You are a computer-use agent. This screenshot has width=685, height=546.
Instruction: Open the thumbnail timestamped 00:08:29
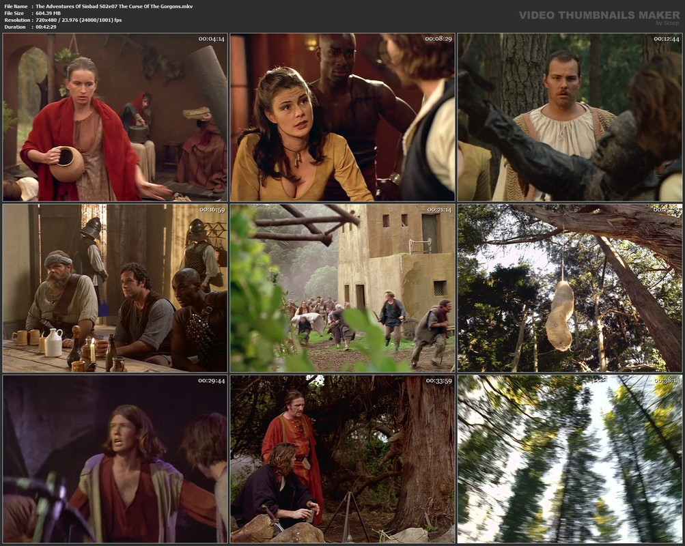click(343, 117)
